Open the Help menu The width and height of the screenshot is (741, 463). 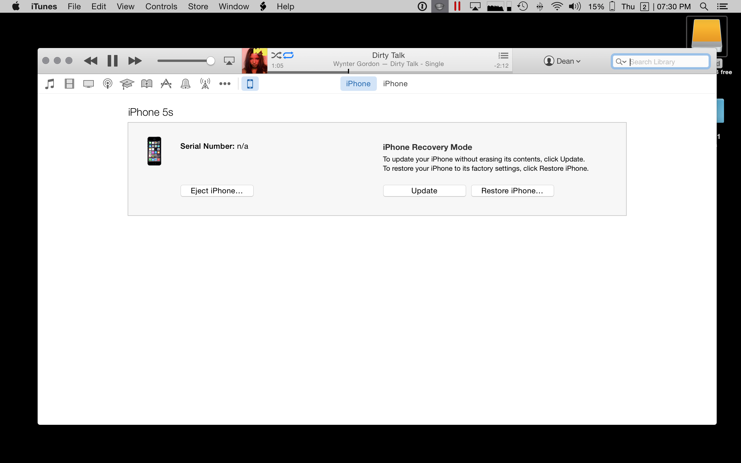(285, 6)
